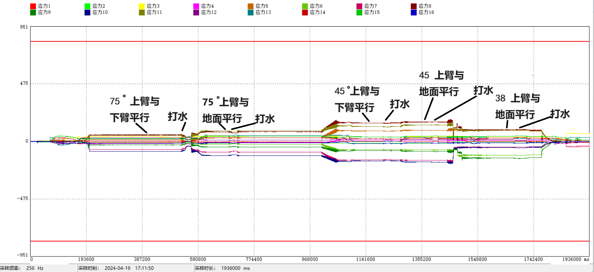The image size is (594, 272).
Task: Click the teal 应力13 legend swatch
Action: pos(250,12)
